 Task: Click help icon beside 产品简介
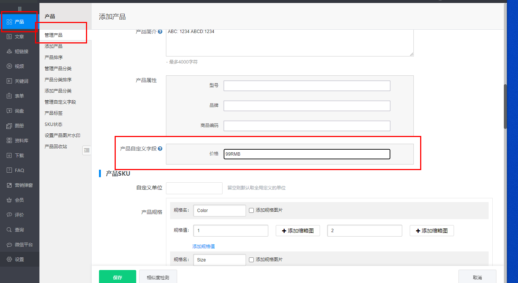160,32
